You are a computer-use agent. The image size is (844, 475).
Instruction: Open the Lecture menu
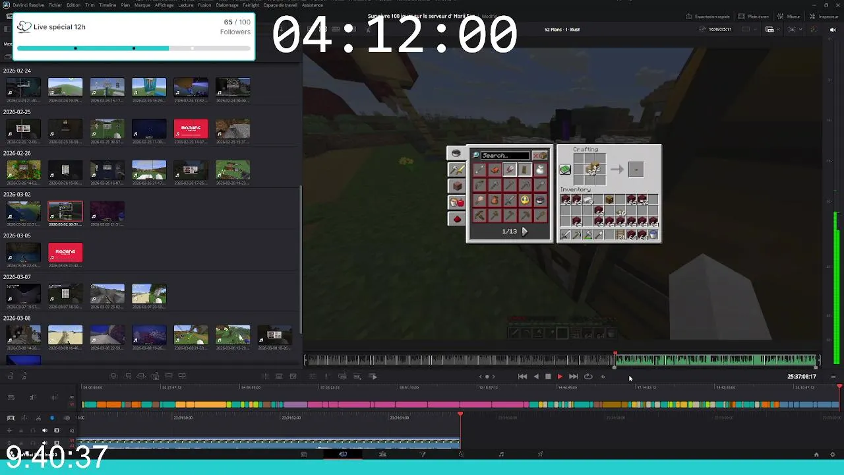pyautogui.click(x=186, y=5)
